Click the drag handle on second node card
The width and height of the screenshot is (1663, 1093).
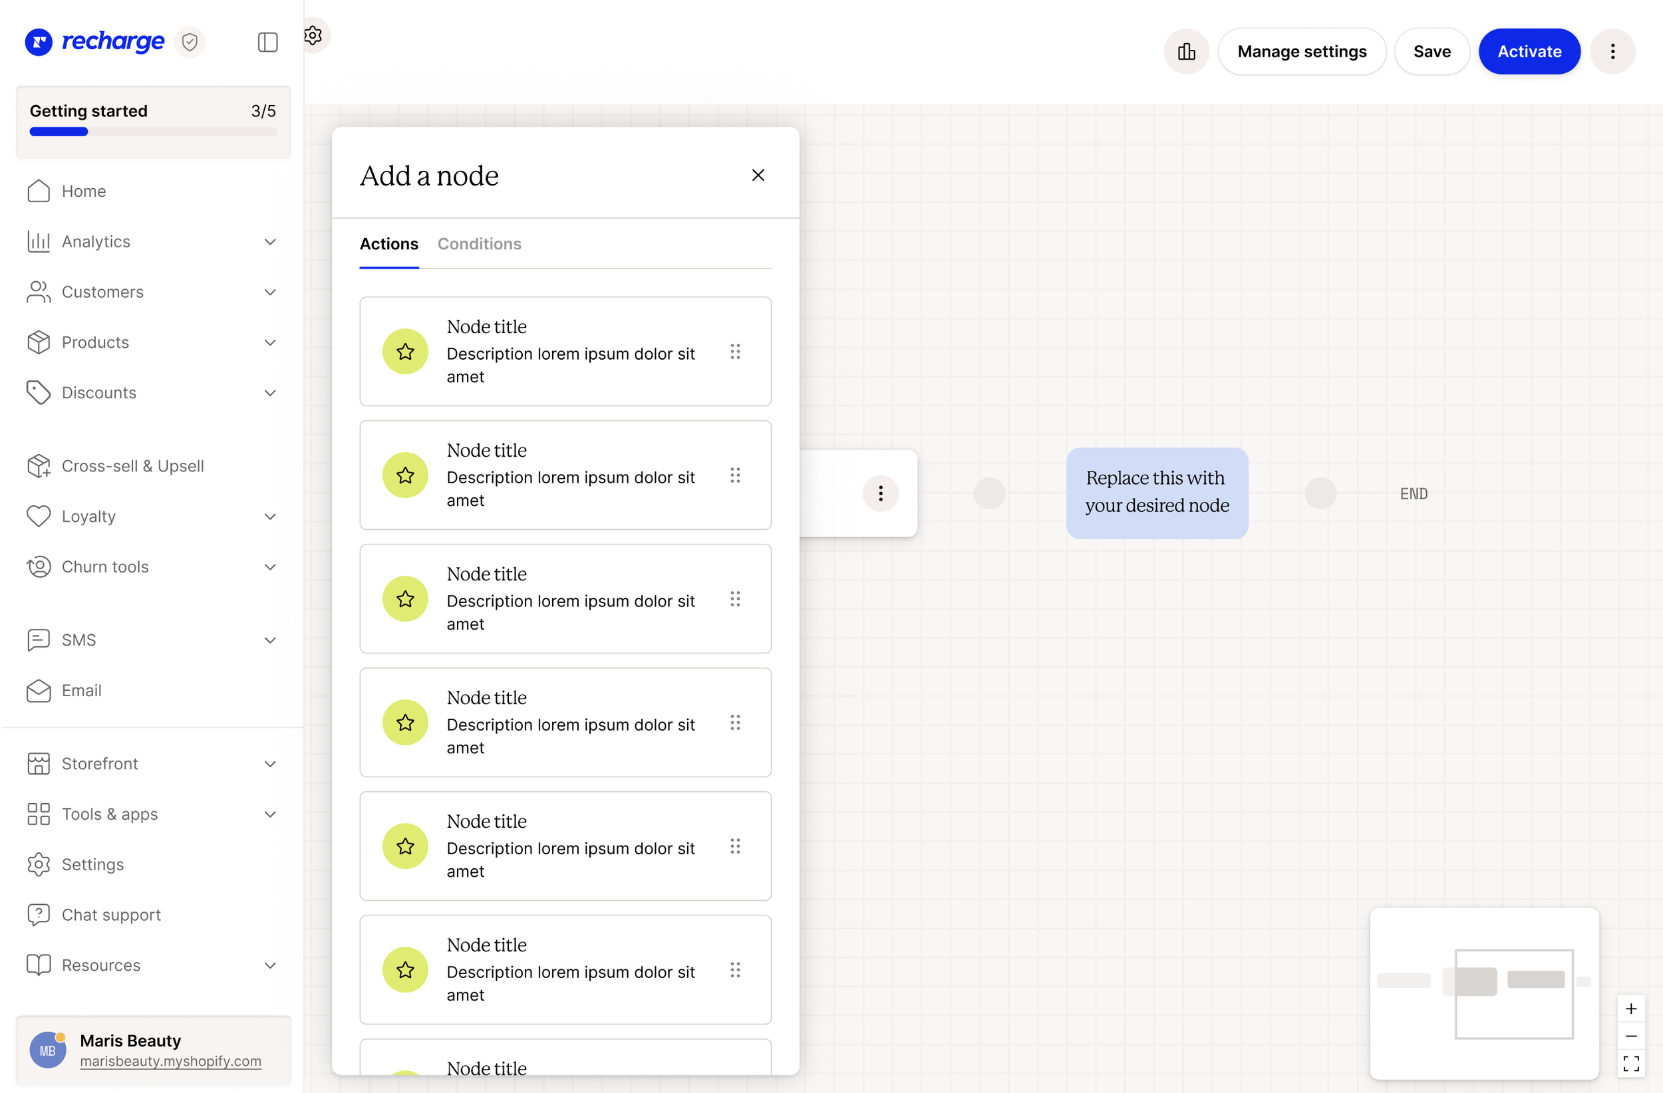coord(735,475)
